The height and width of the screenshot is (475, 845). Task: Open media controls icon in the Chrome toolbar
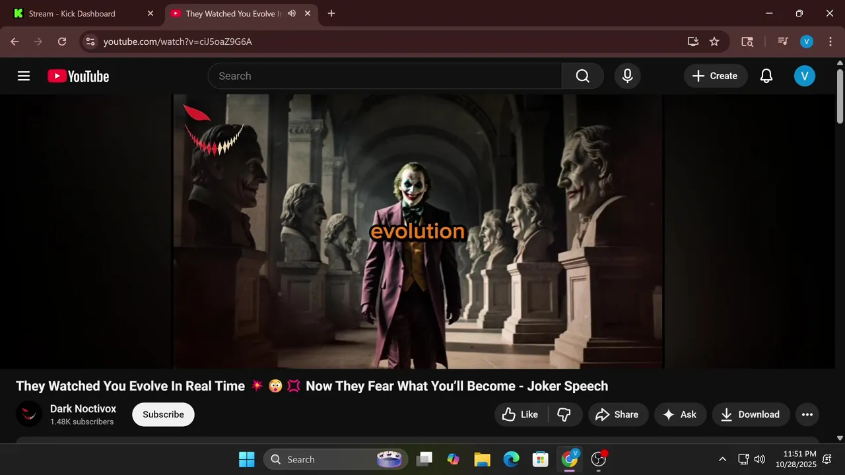pos(783,42)
